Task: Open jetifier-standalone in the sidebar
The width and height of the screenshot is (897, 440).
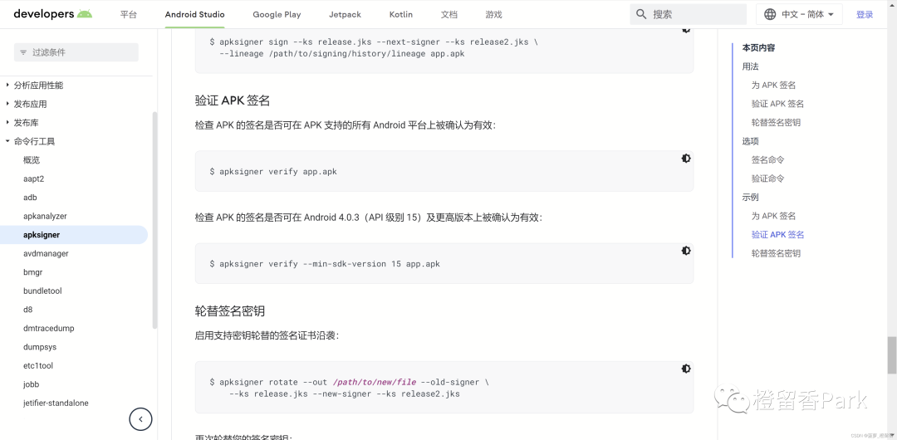Action: pyautogui.click(x=56, y=403)
